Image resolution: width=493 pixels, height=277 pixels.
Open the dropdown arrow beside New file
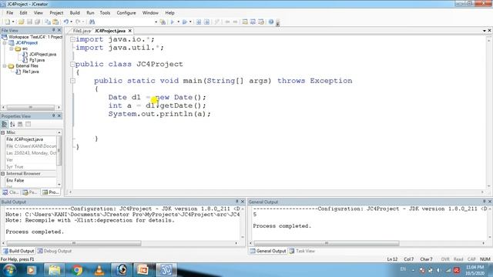[x=13, y=22]
